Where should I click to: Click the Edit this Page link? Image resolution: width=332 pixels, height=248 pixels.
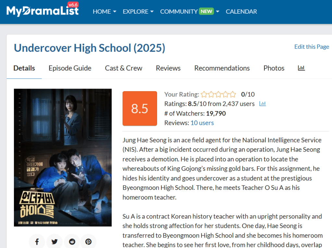(312, 47)
